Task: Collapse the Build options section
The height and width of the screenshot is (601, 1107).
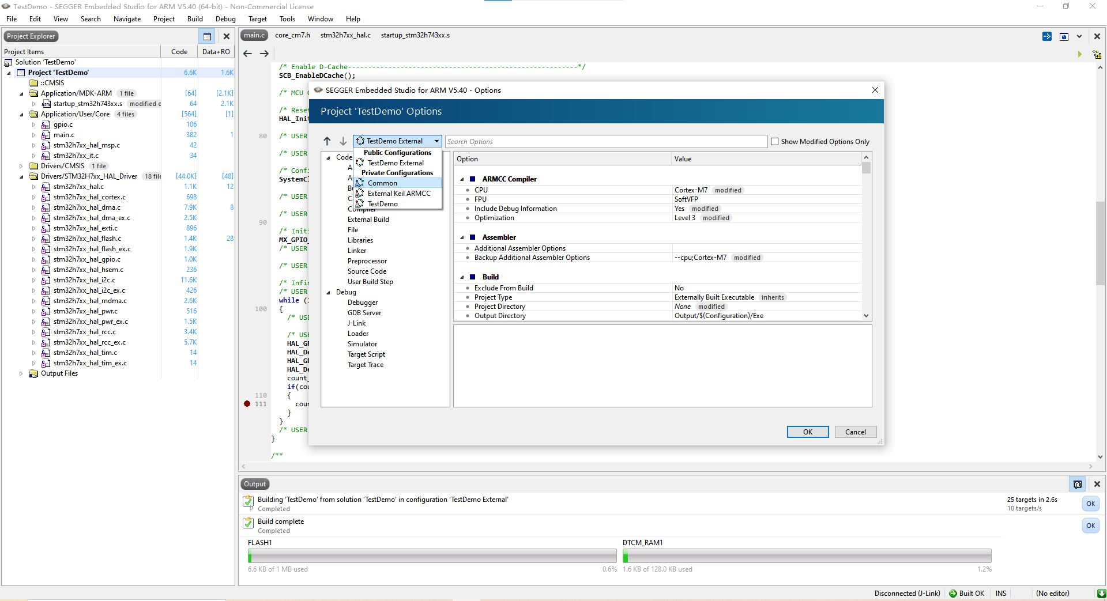Action: point(462,277)
